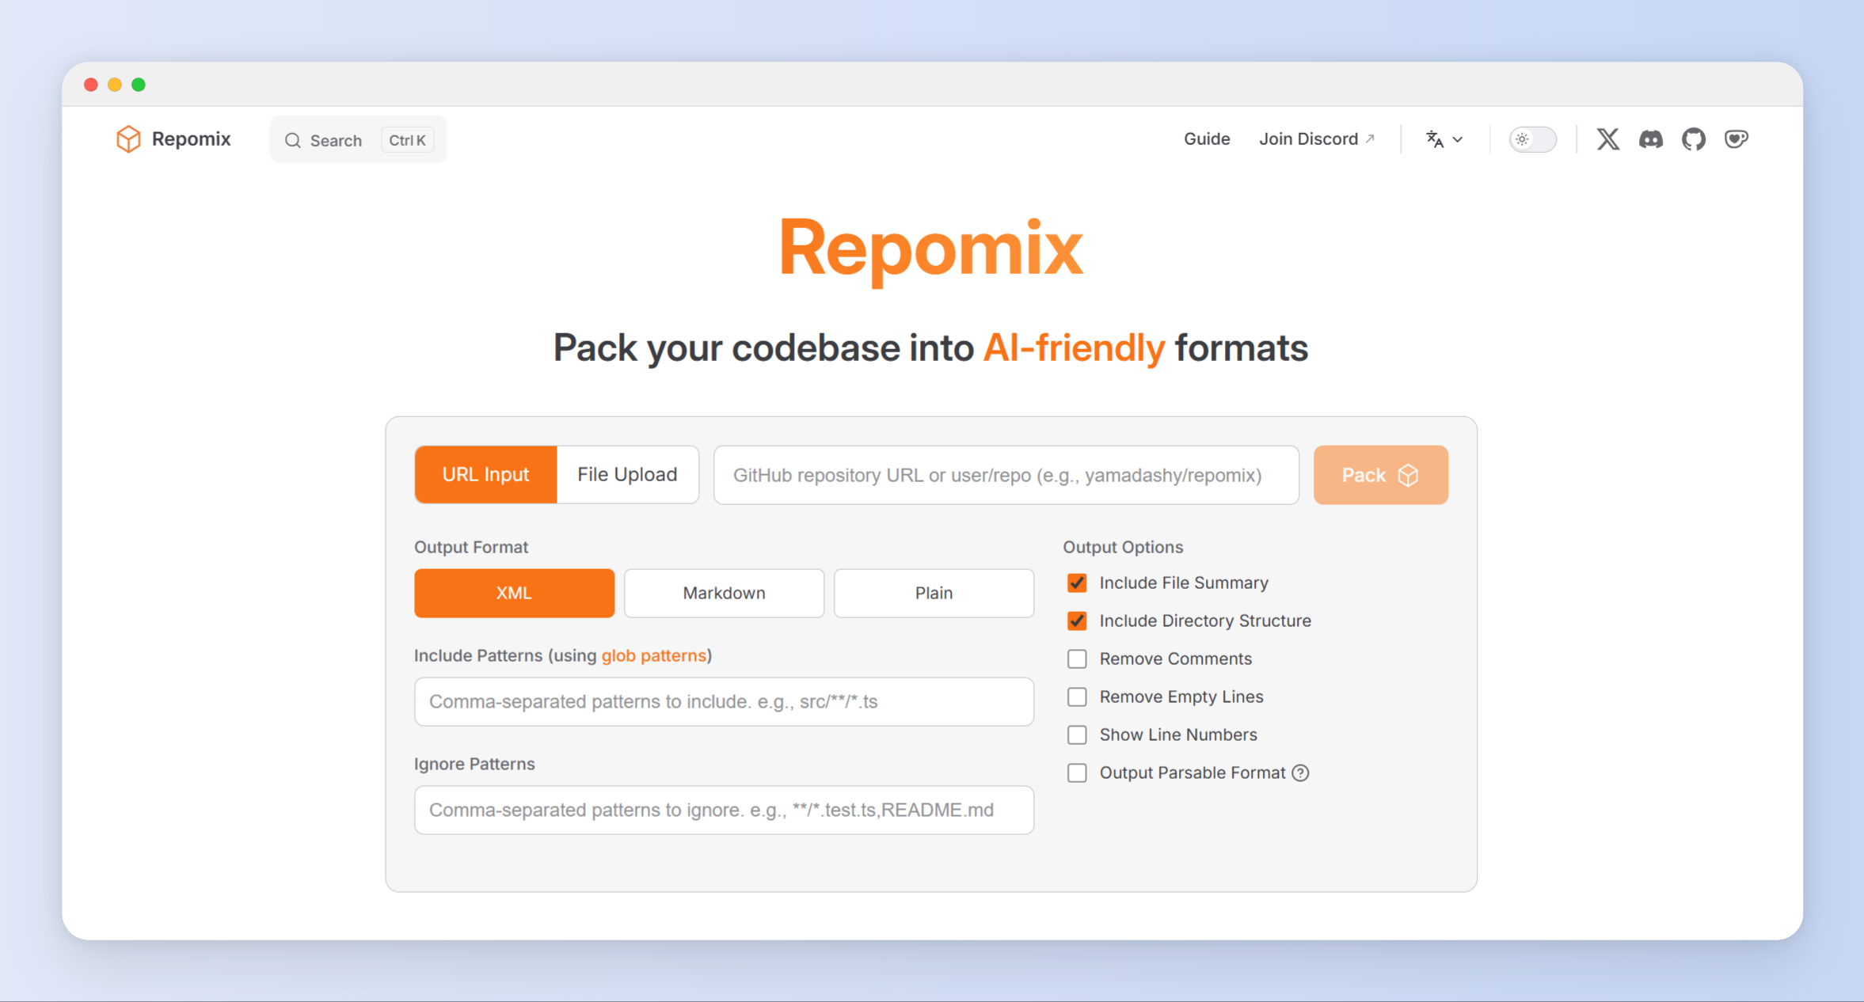Click the search magnifier icon

[x=293, y=140]
